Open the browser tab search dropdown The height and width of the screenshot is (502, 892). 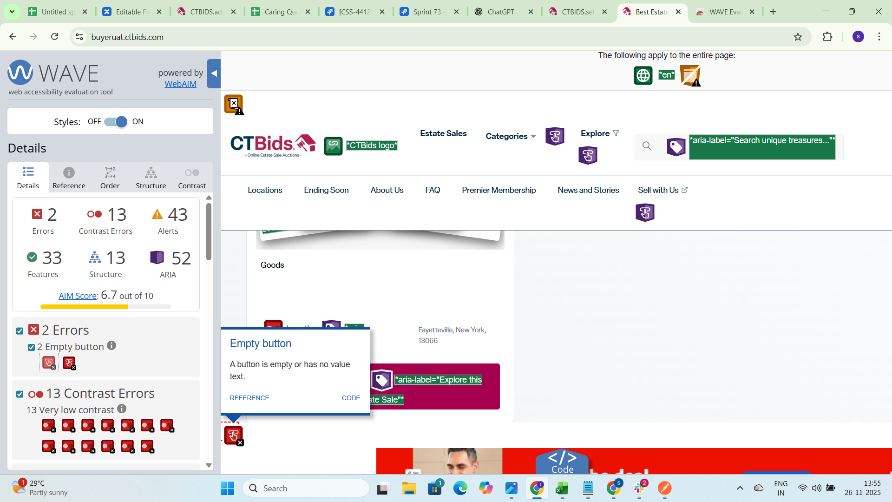(x=12, y=12)
